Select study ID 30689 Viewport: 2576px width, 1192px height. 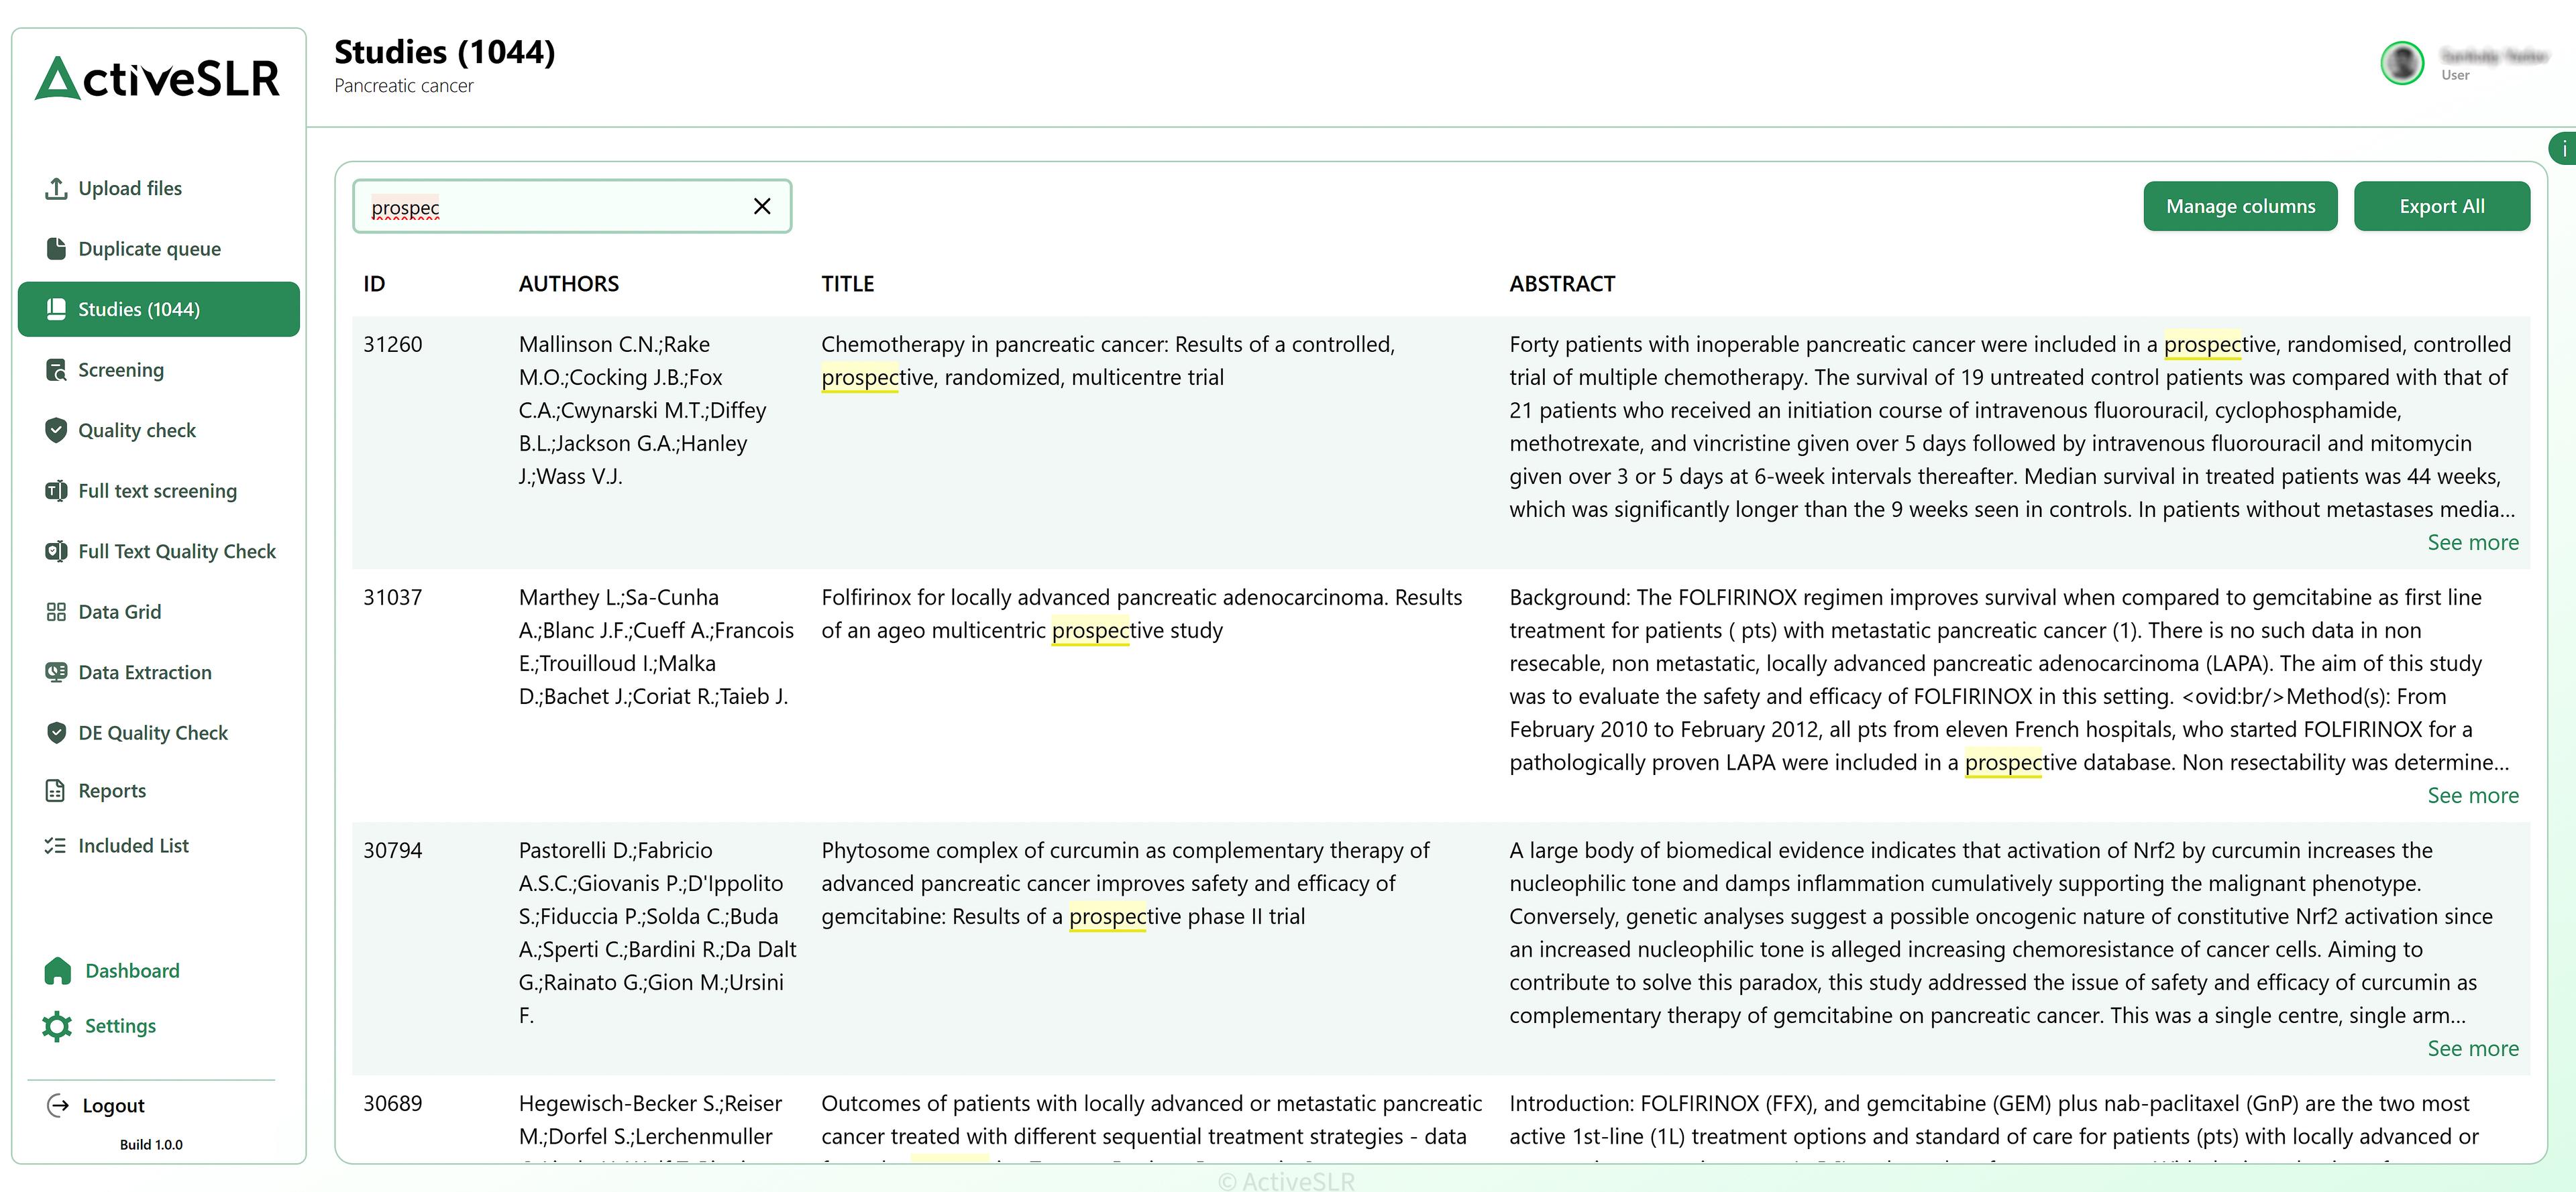tap(392, 1103)
